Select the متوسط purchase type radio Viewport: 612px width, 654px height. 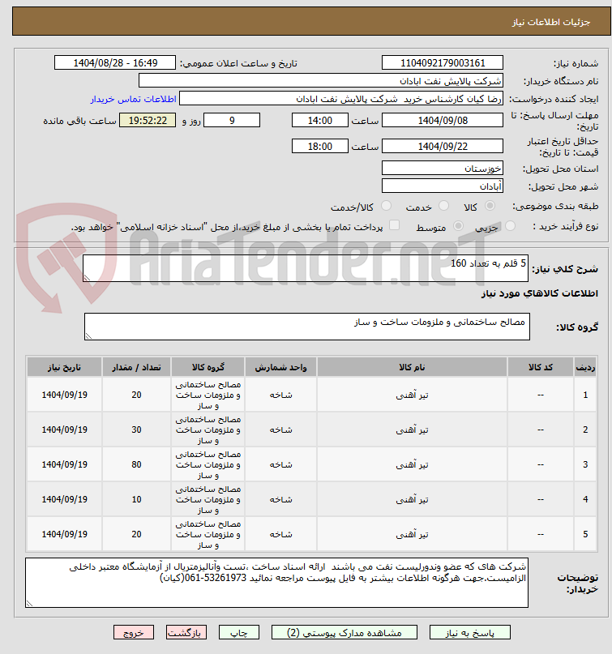point(458,226)
